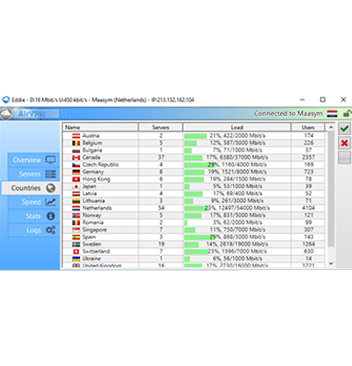This screenshot has width=352, height=366.
Task: Click the gears icon beside Logs
Action: point(51,231)
